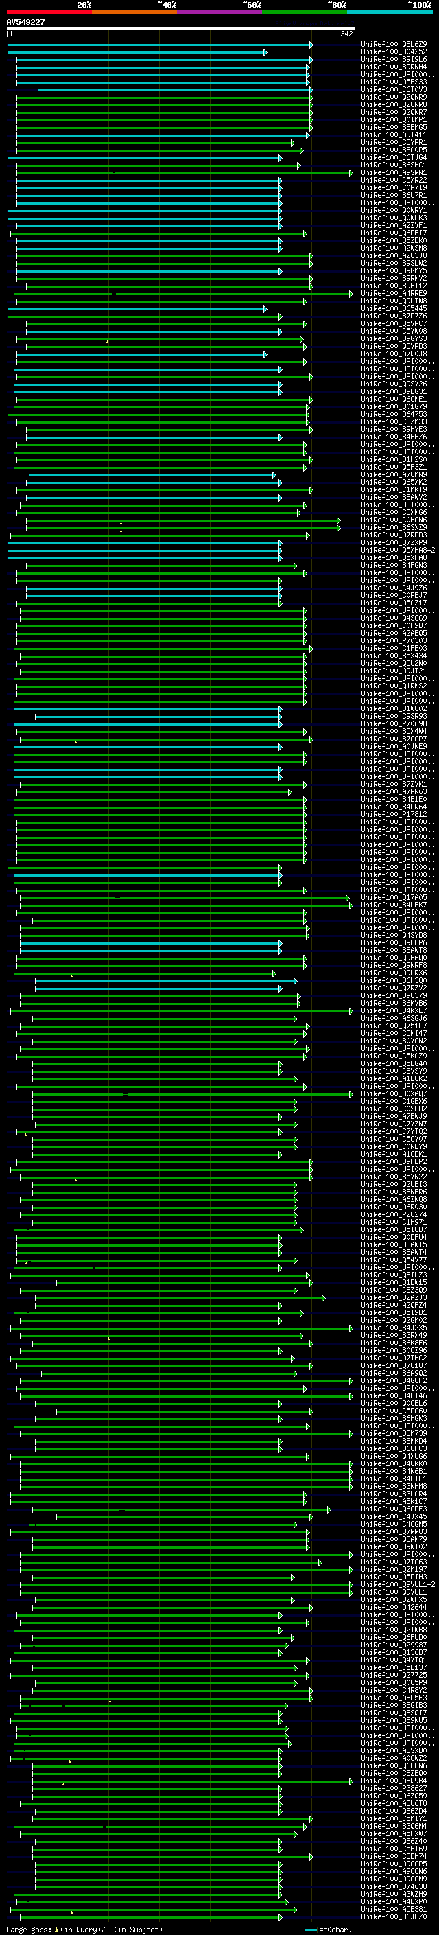The height and width of the screenshot is (1935, 439).
Task: Select the UniRef100_Q2UEI3 label
Action: point(394,1184)
